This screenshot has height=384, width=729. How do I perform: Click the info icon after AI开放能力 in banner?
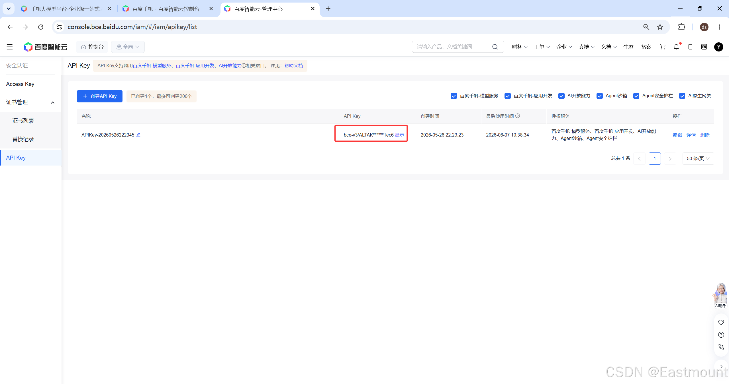(x=244, y=66)
